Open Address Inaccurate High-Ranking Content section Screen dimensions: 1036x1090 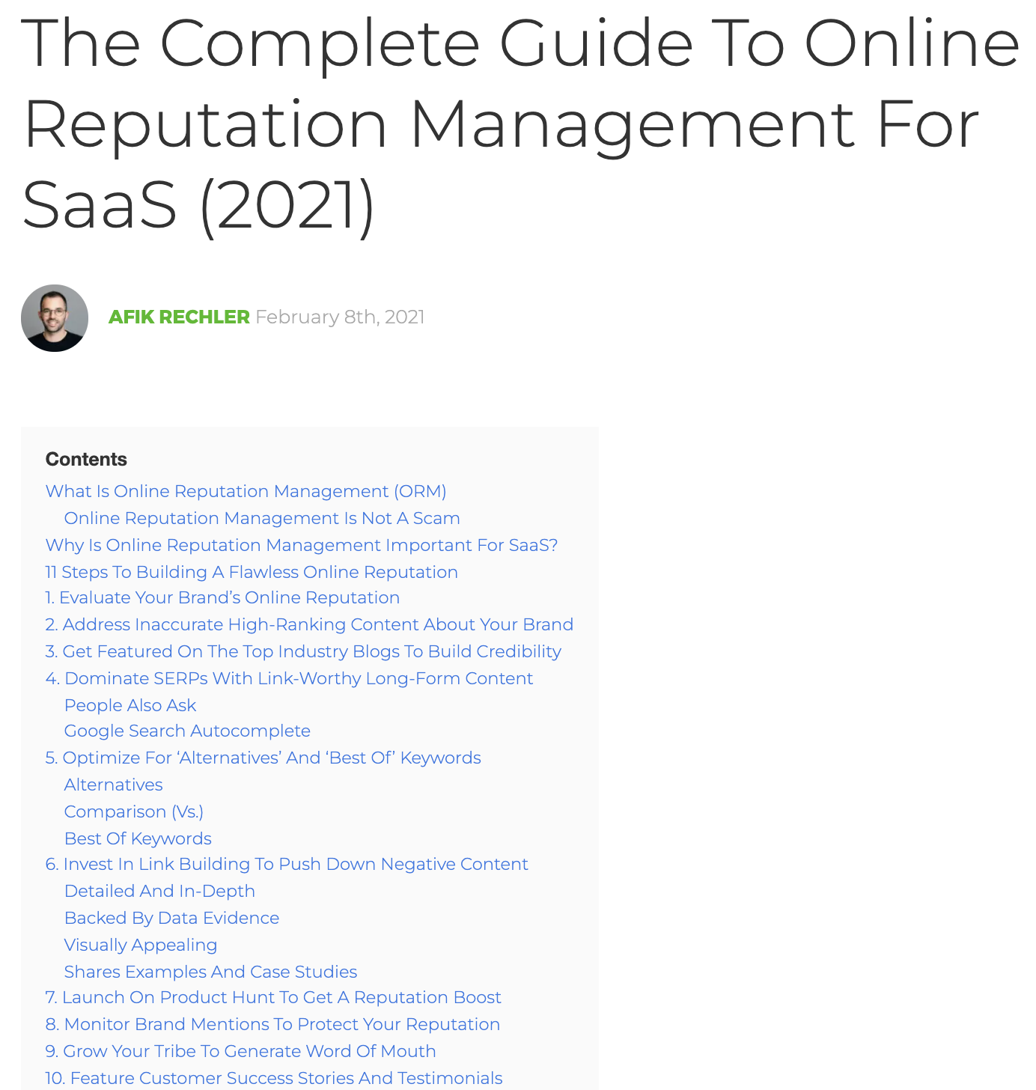[309, 624]
